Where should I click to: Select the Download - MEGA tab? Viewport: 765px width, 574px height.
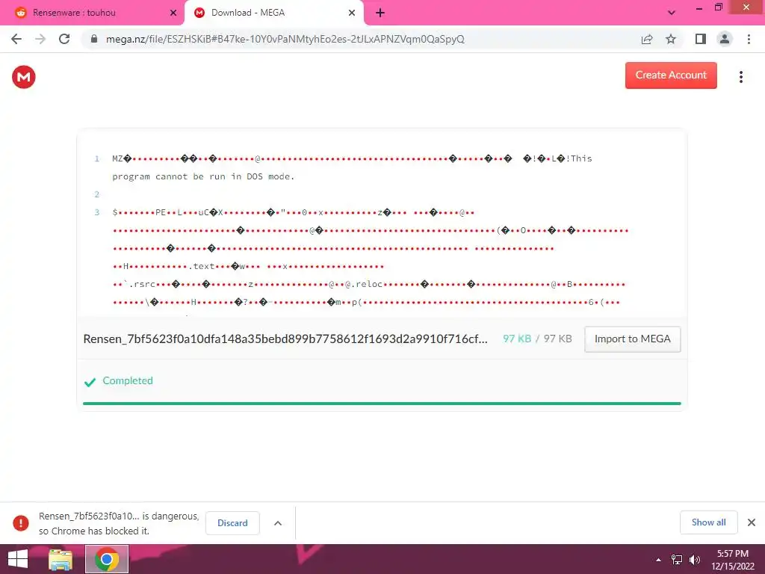point(273,13)
